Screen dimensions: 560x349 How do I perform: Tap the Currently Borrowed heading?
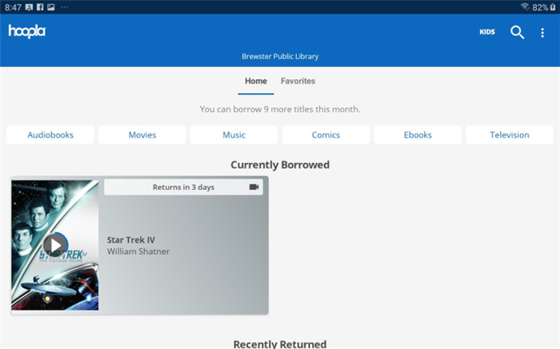click(280, 165)
